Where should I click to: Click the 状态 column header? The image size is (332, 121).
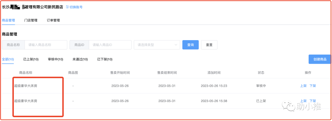261,73
